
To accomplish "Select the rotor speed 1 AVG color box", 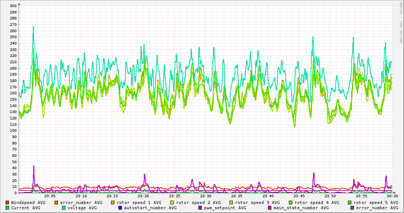I will click(113, 203).
